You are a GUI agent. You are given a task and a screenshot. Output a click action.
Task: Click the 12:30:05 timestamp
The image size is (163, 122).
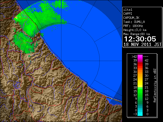(x=140, y=39)
